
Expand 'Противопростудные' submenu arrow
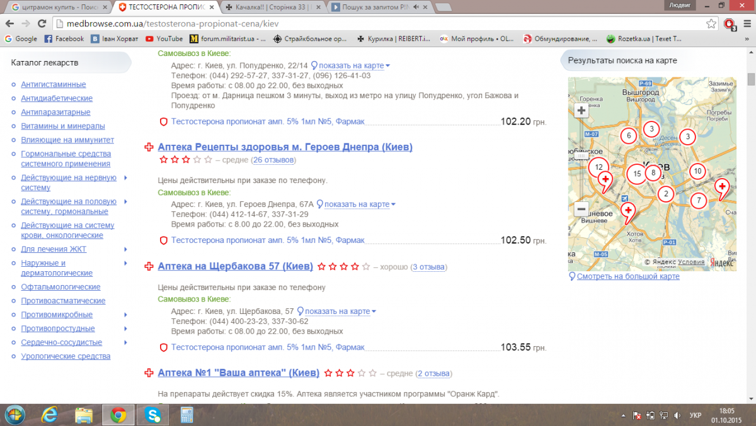(x=126, y=328)
